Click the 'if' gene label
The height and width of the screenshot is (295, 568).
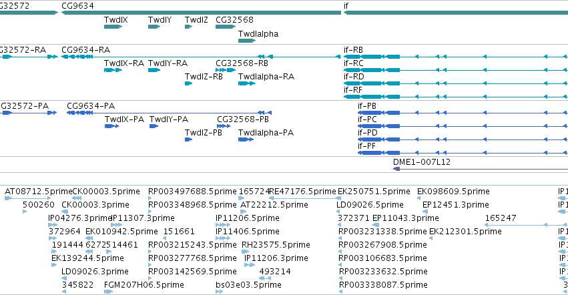(346, 6)
